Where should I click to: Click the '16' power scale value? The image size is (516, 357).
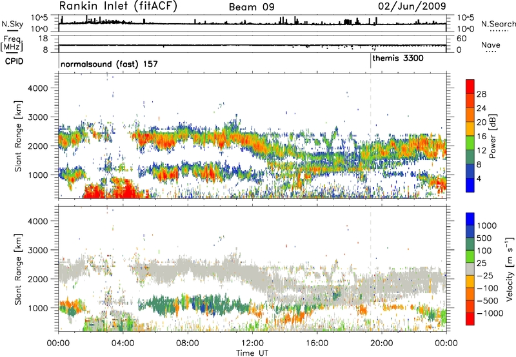(x=481, y=137)
